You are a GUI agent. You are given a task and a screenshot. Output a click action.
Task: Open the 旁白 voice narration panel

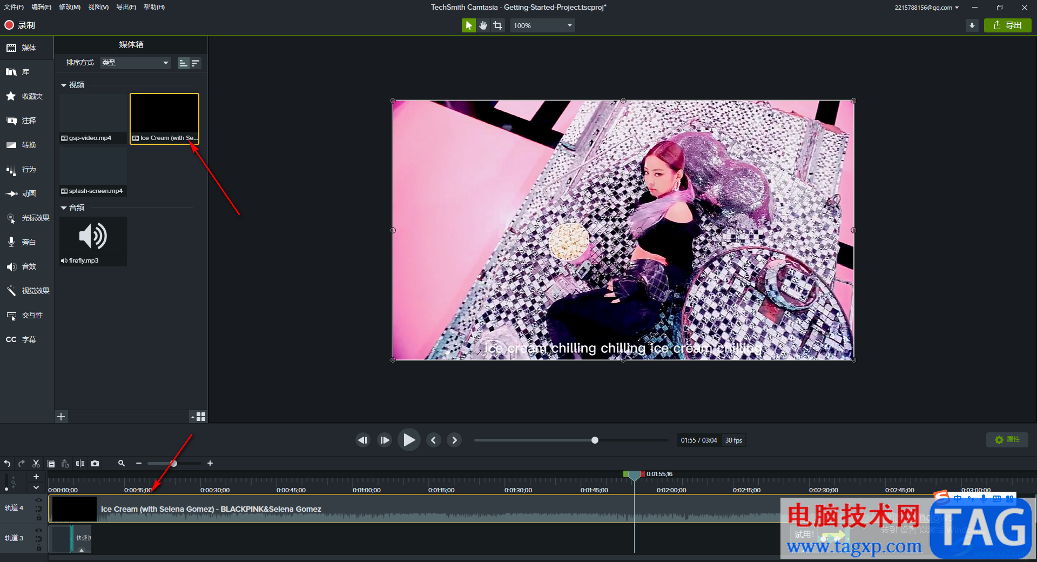(27, 242)
